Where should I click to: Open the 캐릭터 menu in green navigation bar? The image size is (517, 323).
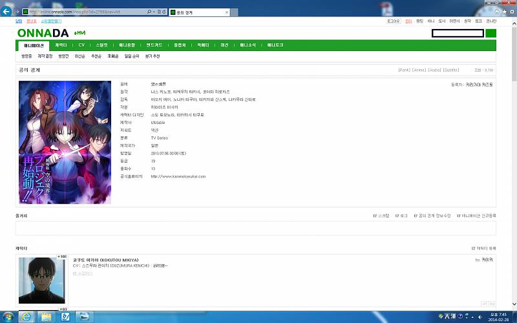[x=61, y=45]
